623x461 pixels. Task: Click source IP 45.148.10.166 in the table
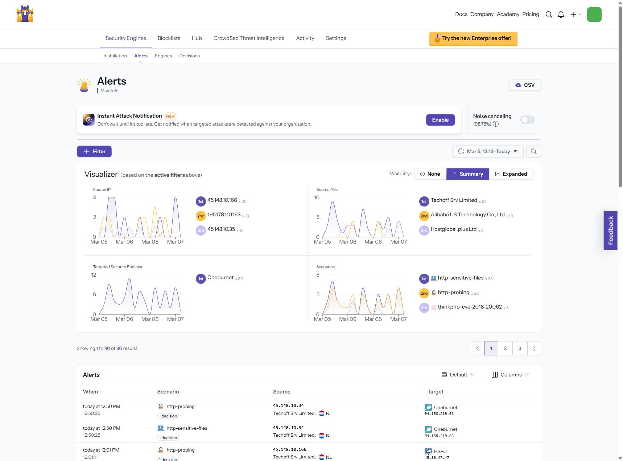pyautogui.click(x=289, y=449)
